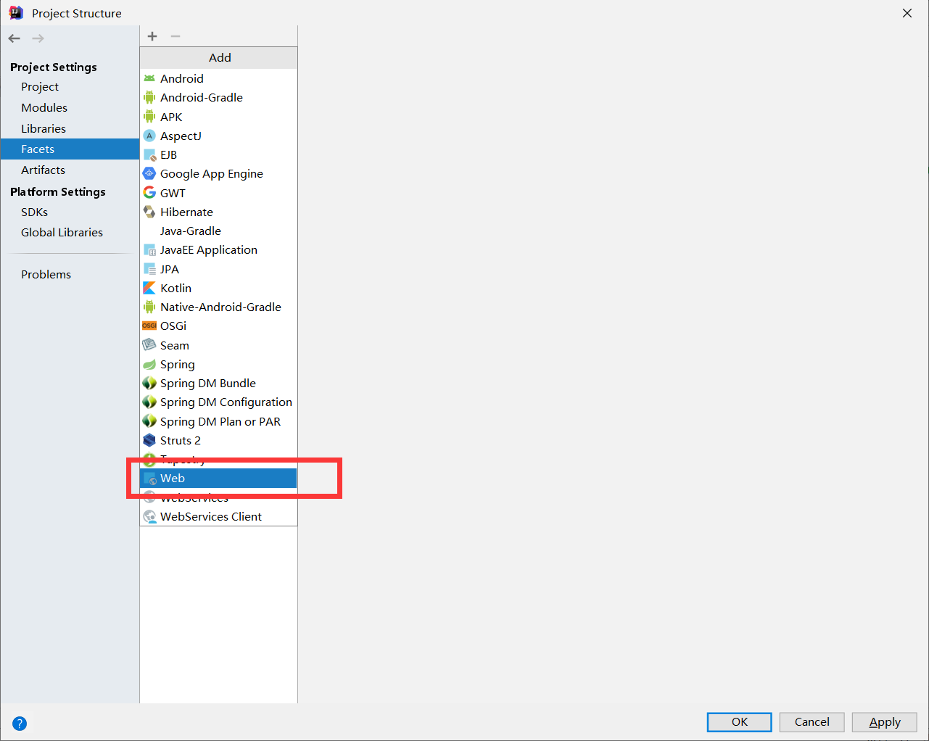Click the minus icon to remove a facet

(x=177, y=36)
